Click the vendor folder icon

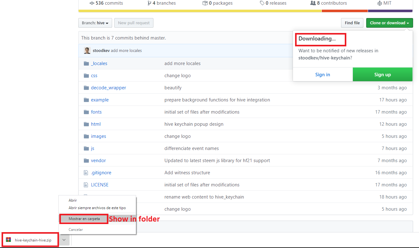click(86, 161)
